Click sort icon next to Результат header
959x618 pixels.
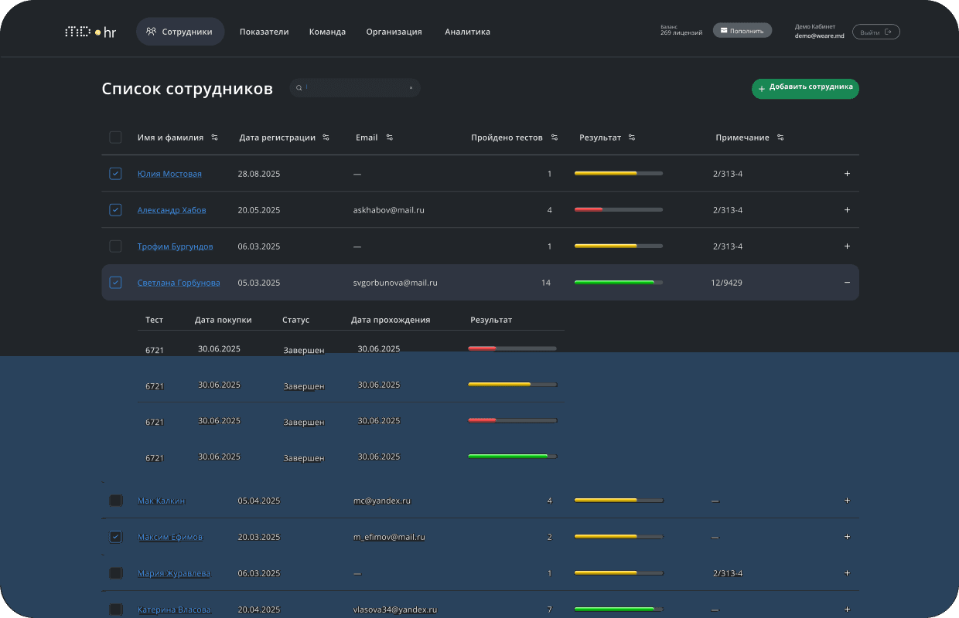click(632, 138)
